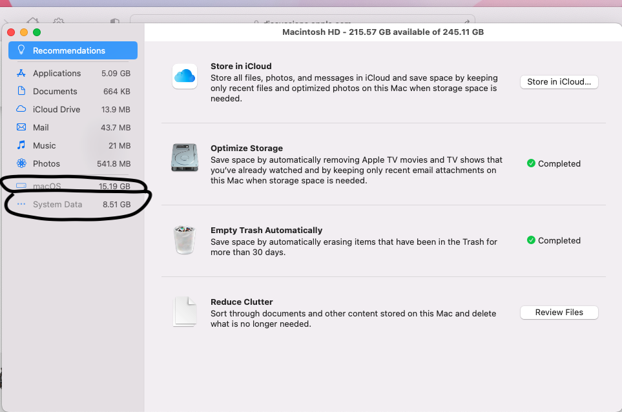Open the Documents category

[x=73, y=91]
